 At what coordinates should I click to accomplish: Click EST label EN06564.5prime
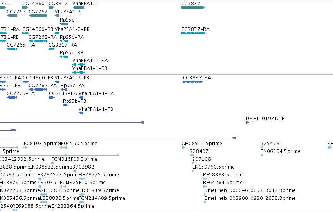pos(281,151)
